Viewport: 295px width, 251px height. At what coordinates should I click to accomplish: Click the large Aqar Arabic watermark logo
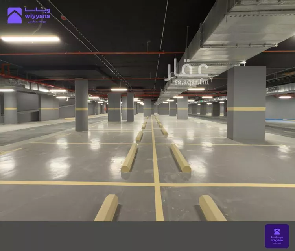(x=186, y=69)
